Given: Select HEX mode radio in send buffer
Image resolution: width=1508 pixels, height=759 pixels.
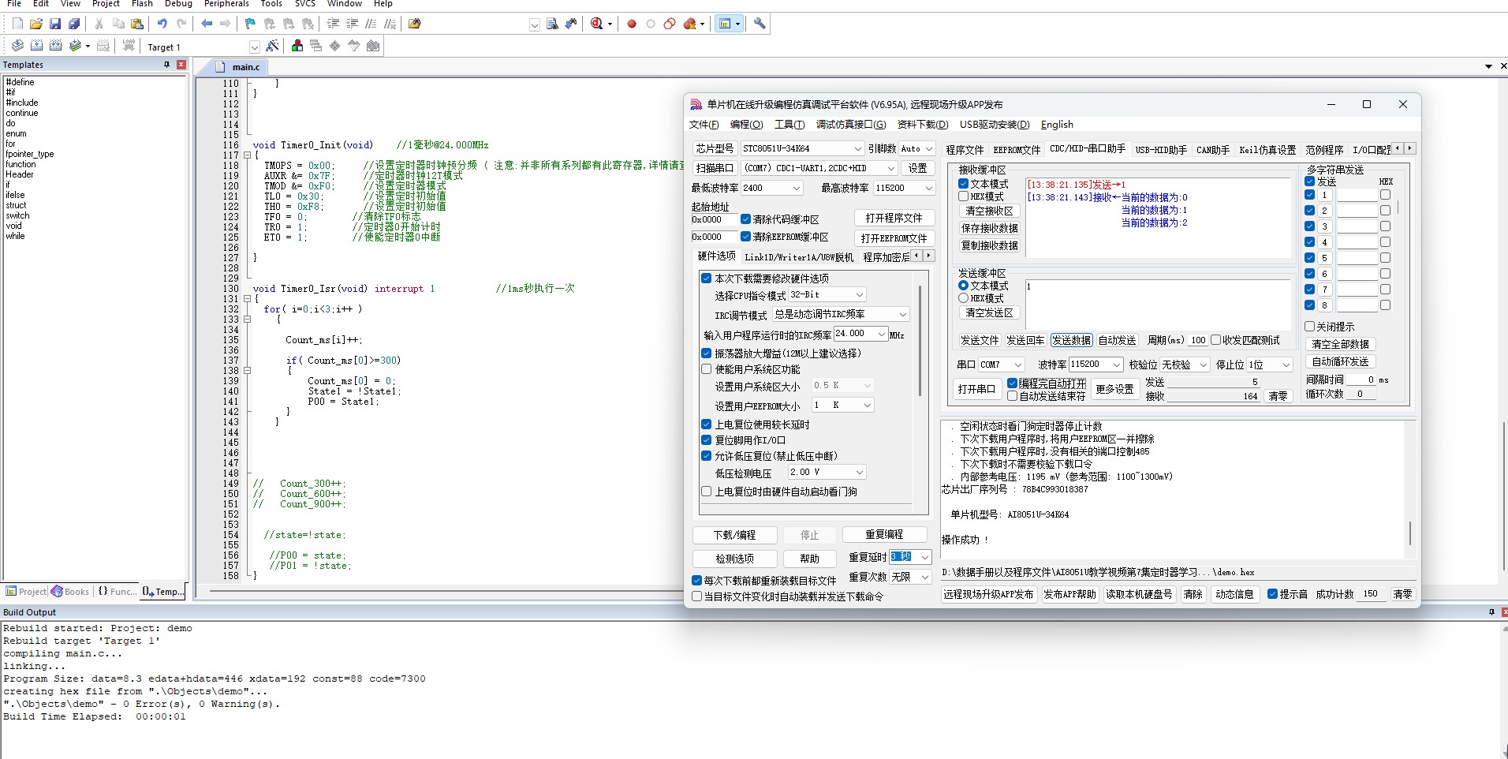Looking at the screenshot, I should [x=963, y=298].
